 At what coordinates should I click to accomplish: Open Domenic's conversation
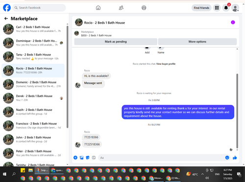[x=33, y=84]
